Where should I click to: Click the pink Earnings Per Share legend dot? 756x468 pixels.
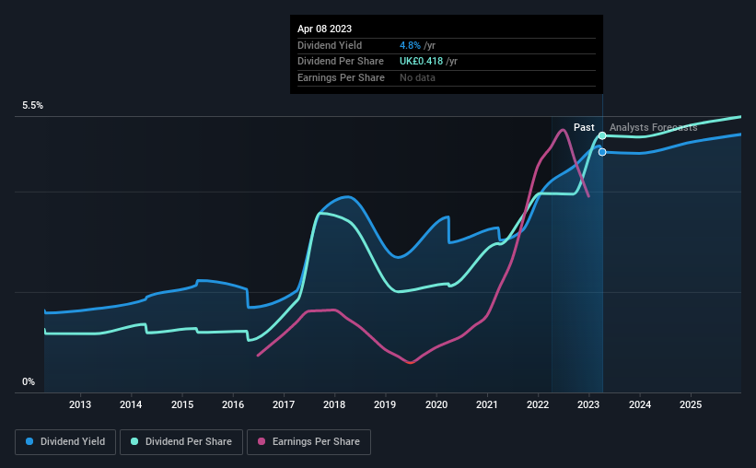pyautogui.click(x=262, y=441)
